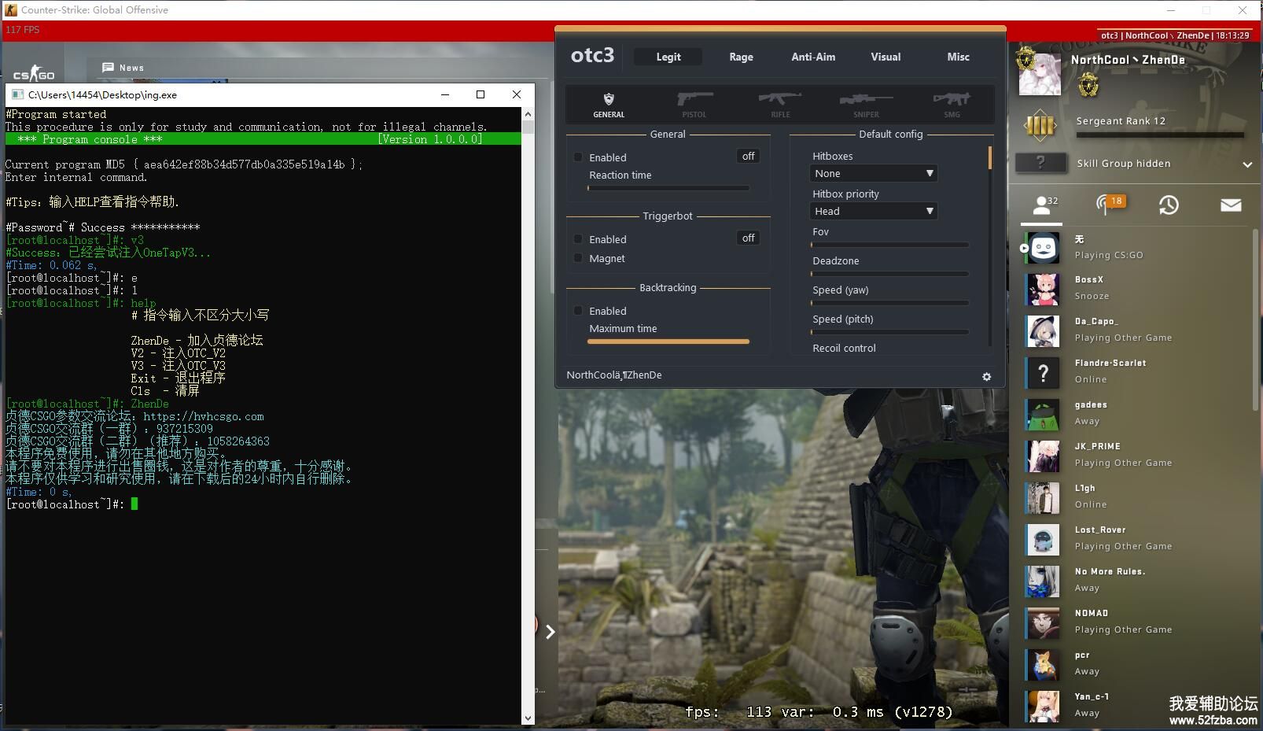Click the console command prompt cursor

click(134, 504)
